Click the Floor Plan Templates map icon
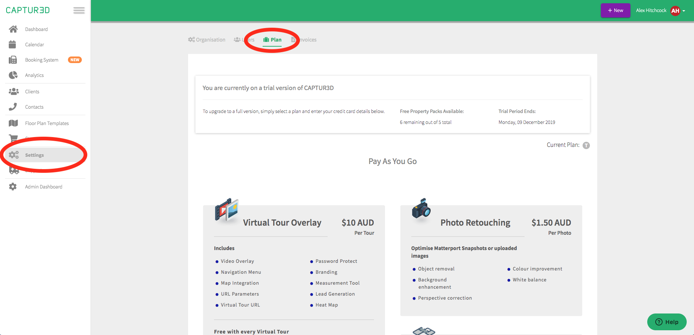The image size is (694, 335). click(13, 123)
